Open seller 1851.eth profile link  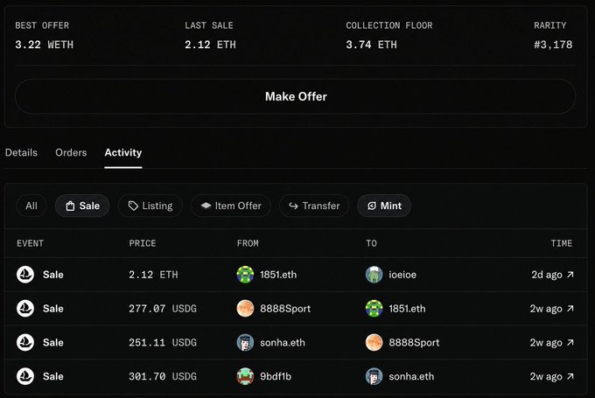pos(278,275)
